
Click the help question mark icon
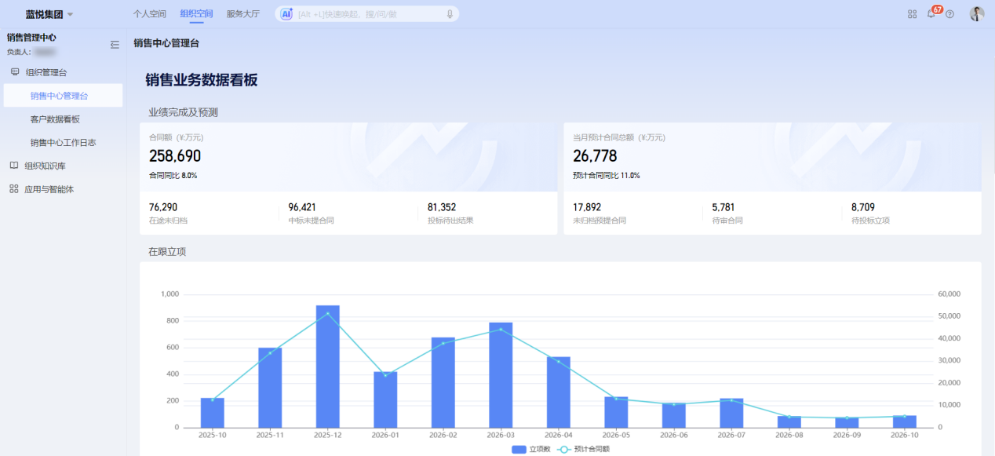(x=949, y=14)
